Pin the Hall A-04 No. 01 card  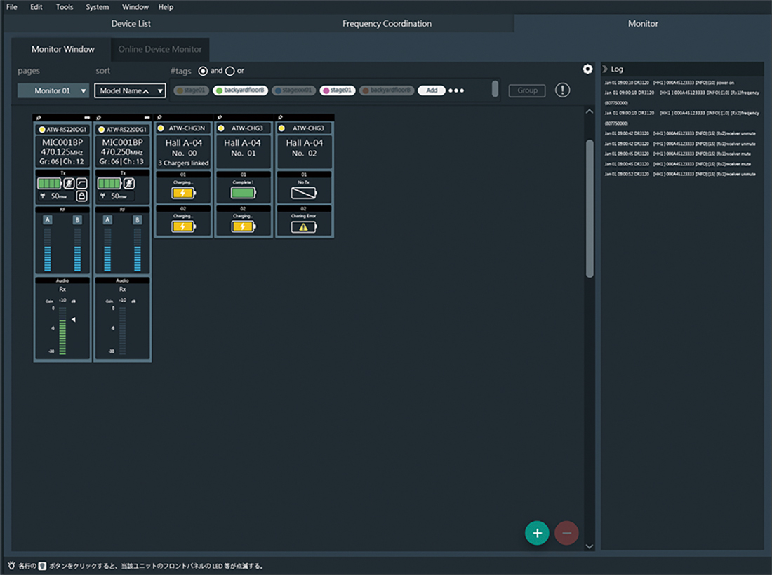(220, 117)
